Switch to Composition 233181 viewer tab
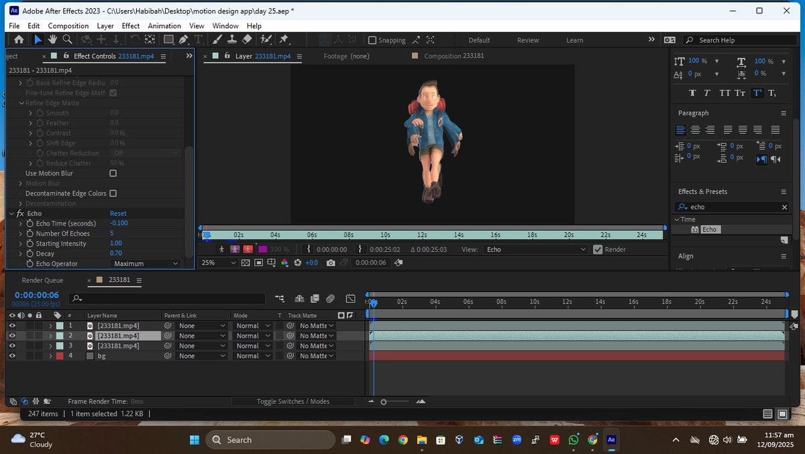Viewport: 805px width, 454px height. pyautogui.click(x=453, y=56)
